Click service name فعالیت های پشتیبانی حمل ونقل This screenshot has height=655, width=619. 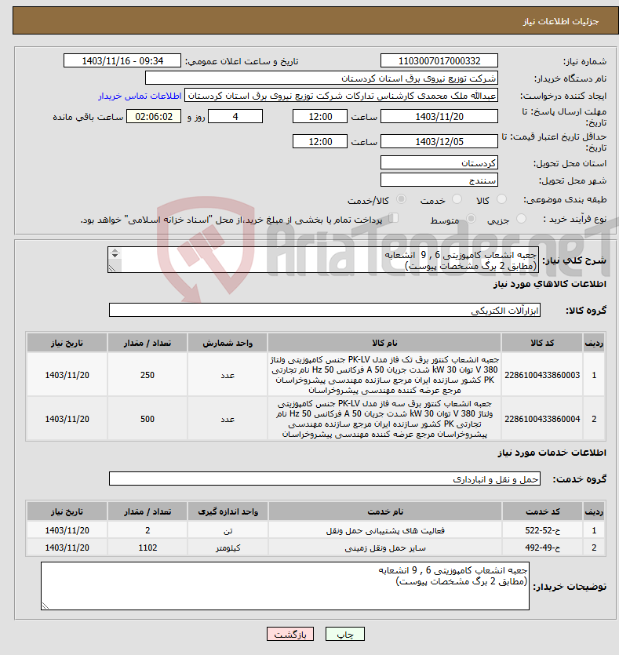[x=385, y=530]
